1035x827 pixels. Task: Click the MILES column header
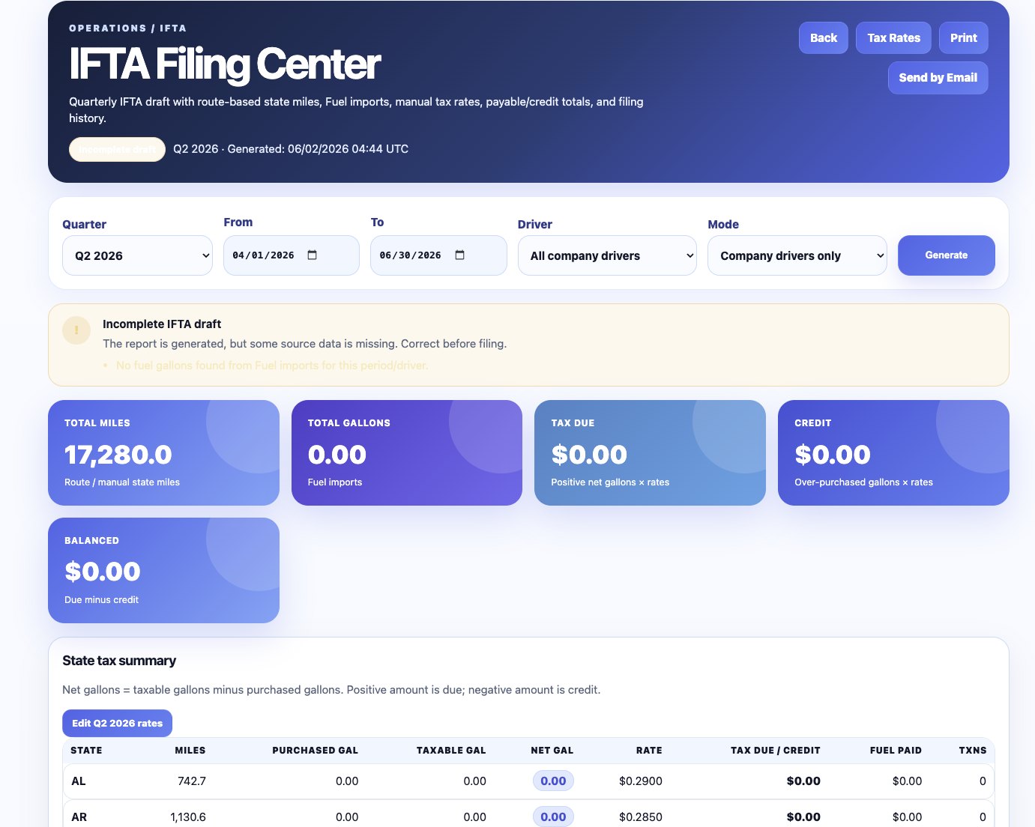[190, 750]
